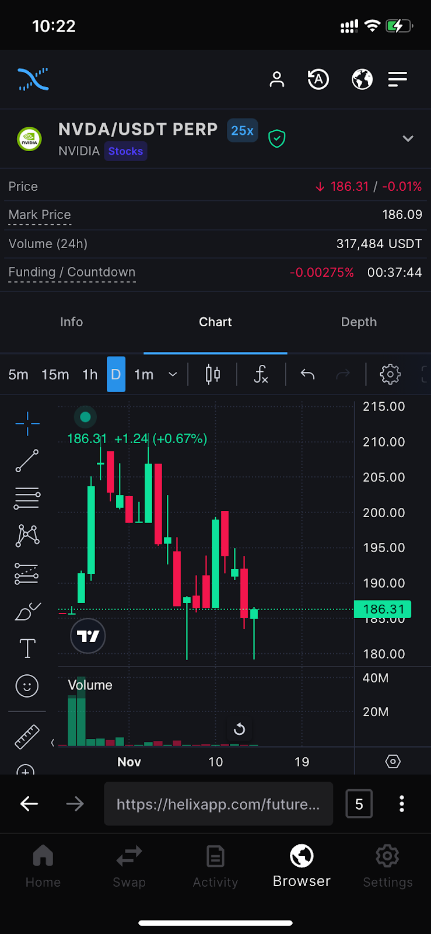Select the trend line drawing tool
The height and width of the screenshot is (934, 431).
pyautogui.click(x=27, y=461)
